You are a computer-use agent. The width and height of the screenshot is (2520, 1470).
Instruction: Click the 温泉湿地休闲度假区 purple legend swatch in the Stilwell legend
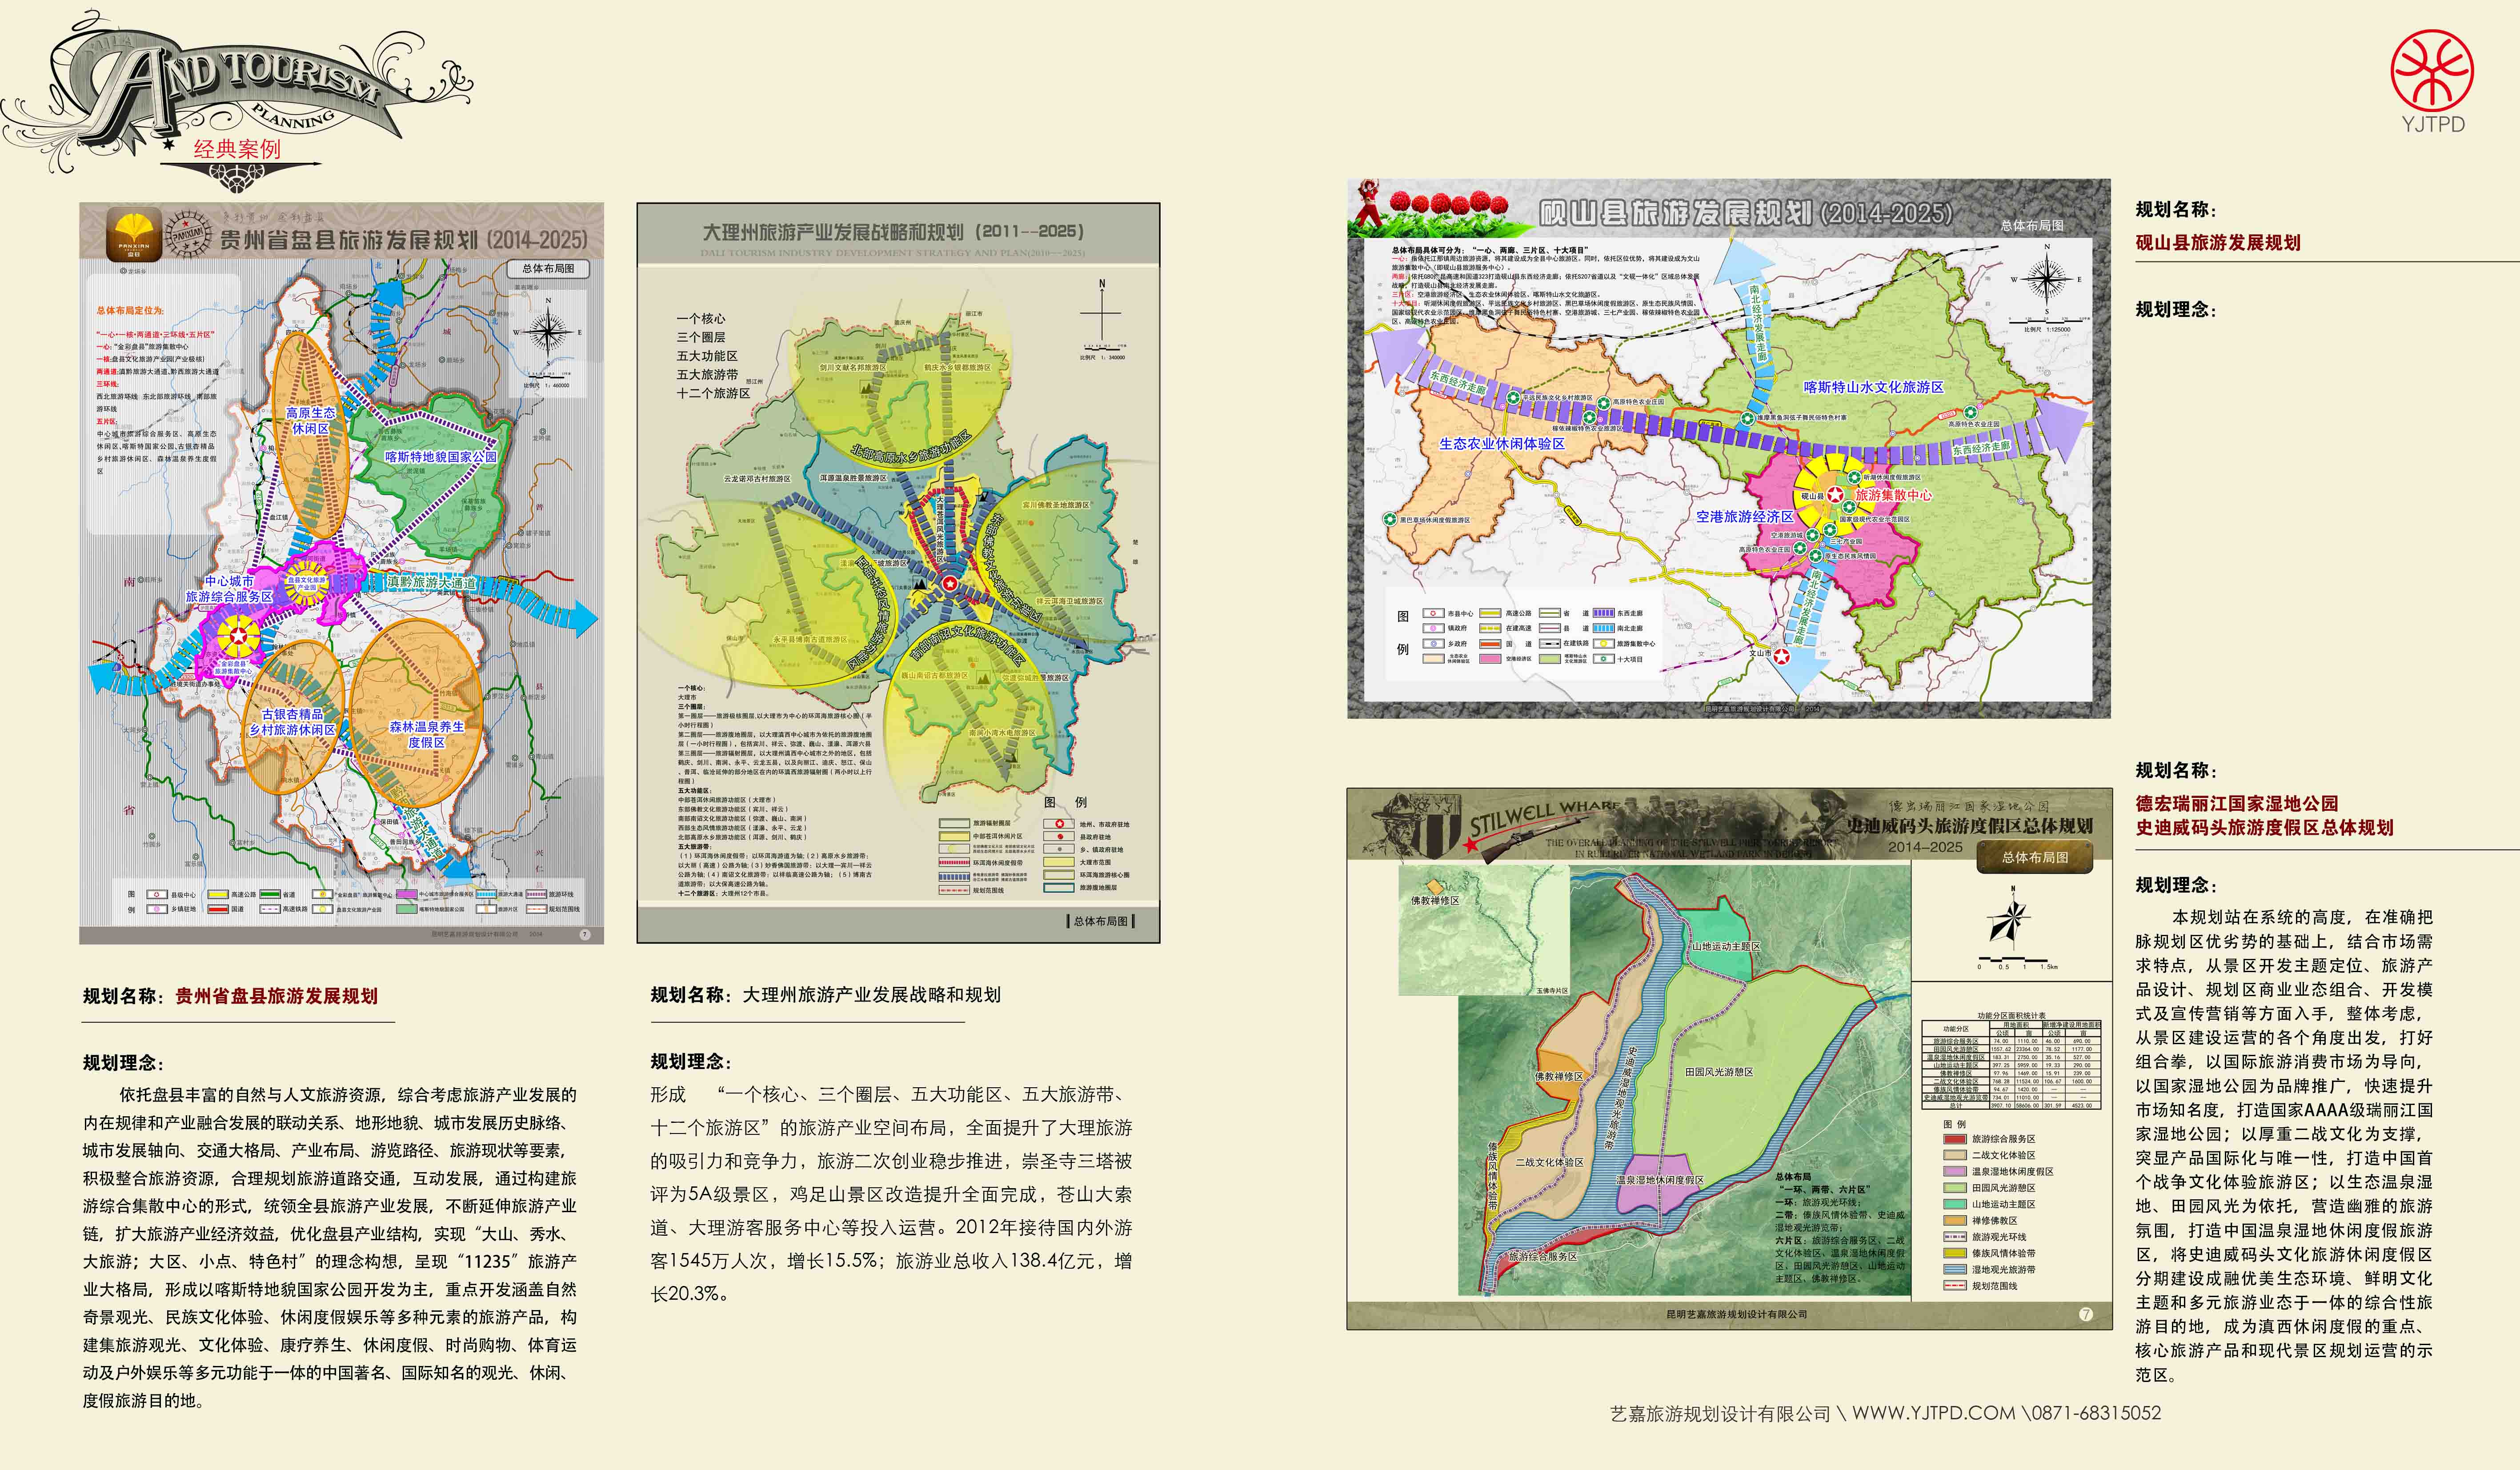point(1954,1171)
